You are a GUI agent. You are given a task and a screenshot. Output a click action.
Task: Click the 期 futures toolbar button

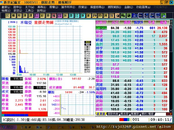(19, 16)
